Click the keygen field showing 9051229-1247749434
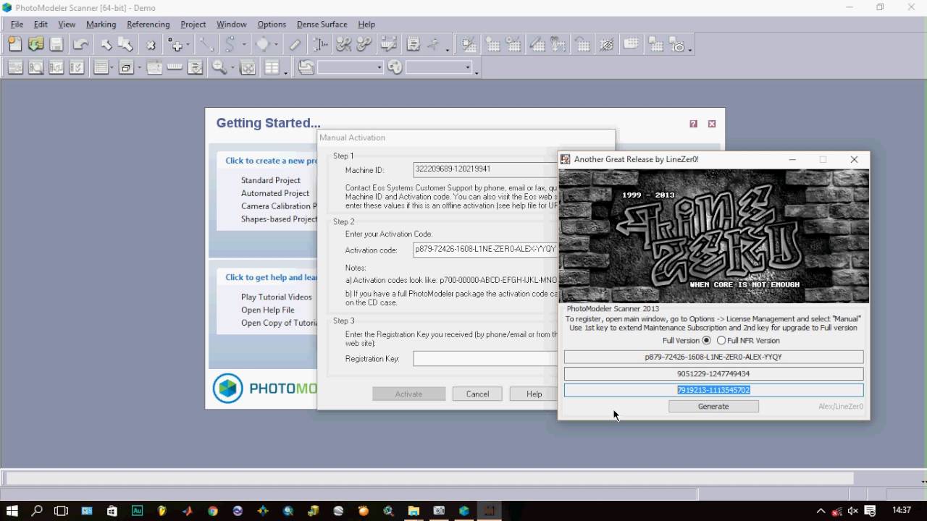927x521 pixels. pos(713,373)
